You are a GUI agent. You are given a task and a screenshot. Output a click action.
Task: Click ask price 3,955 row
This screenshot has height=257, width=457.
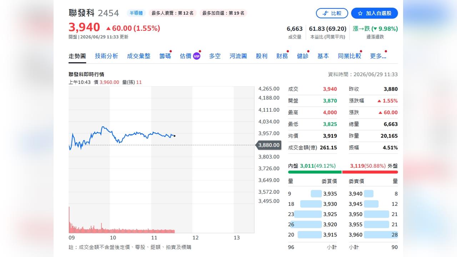(373, 225)
